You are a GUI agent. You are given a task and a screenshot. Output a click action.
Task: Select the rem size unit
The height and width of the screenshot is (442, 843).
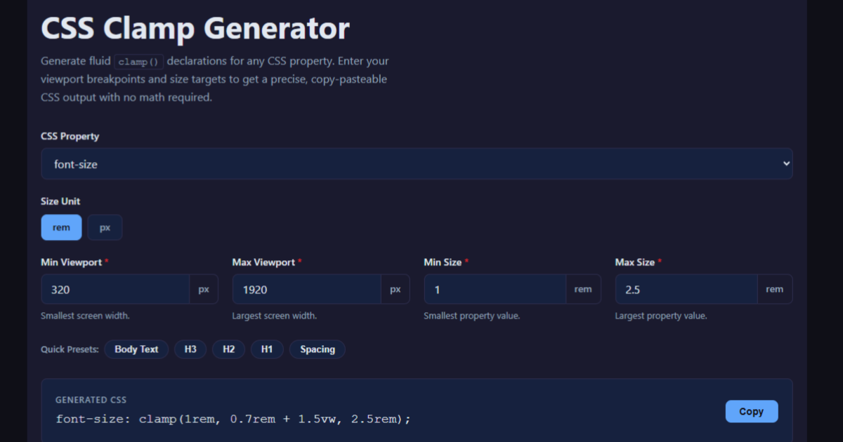[62, 227]
